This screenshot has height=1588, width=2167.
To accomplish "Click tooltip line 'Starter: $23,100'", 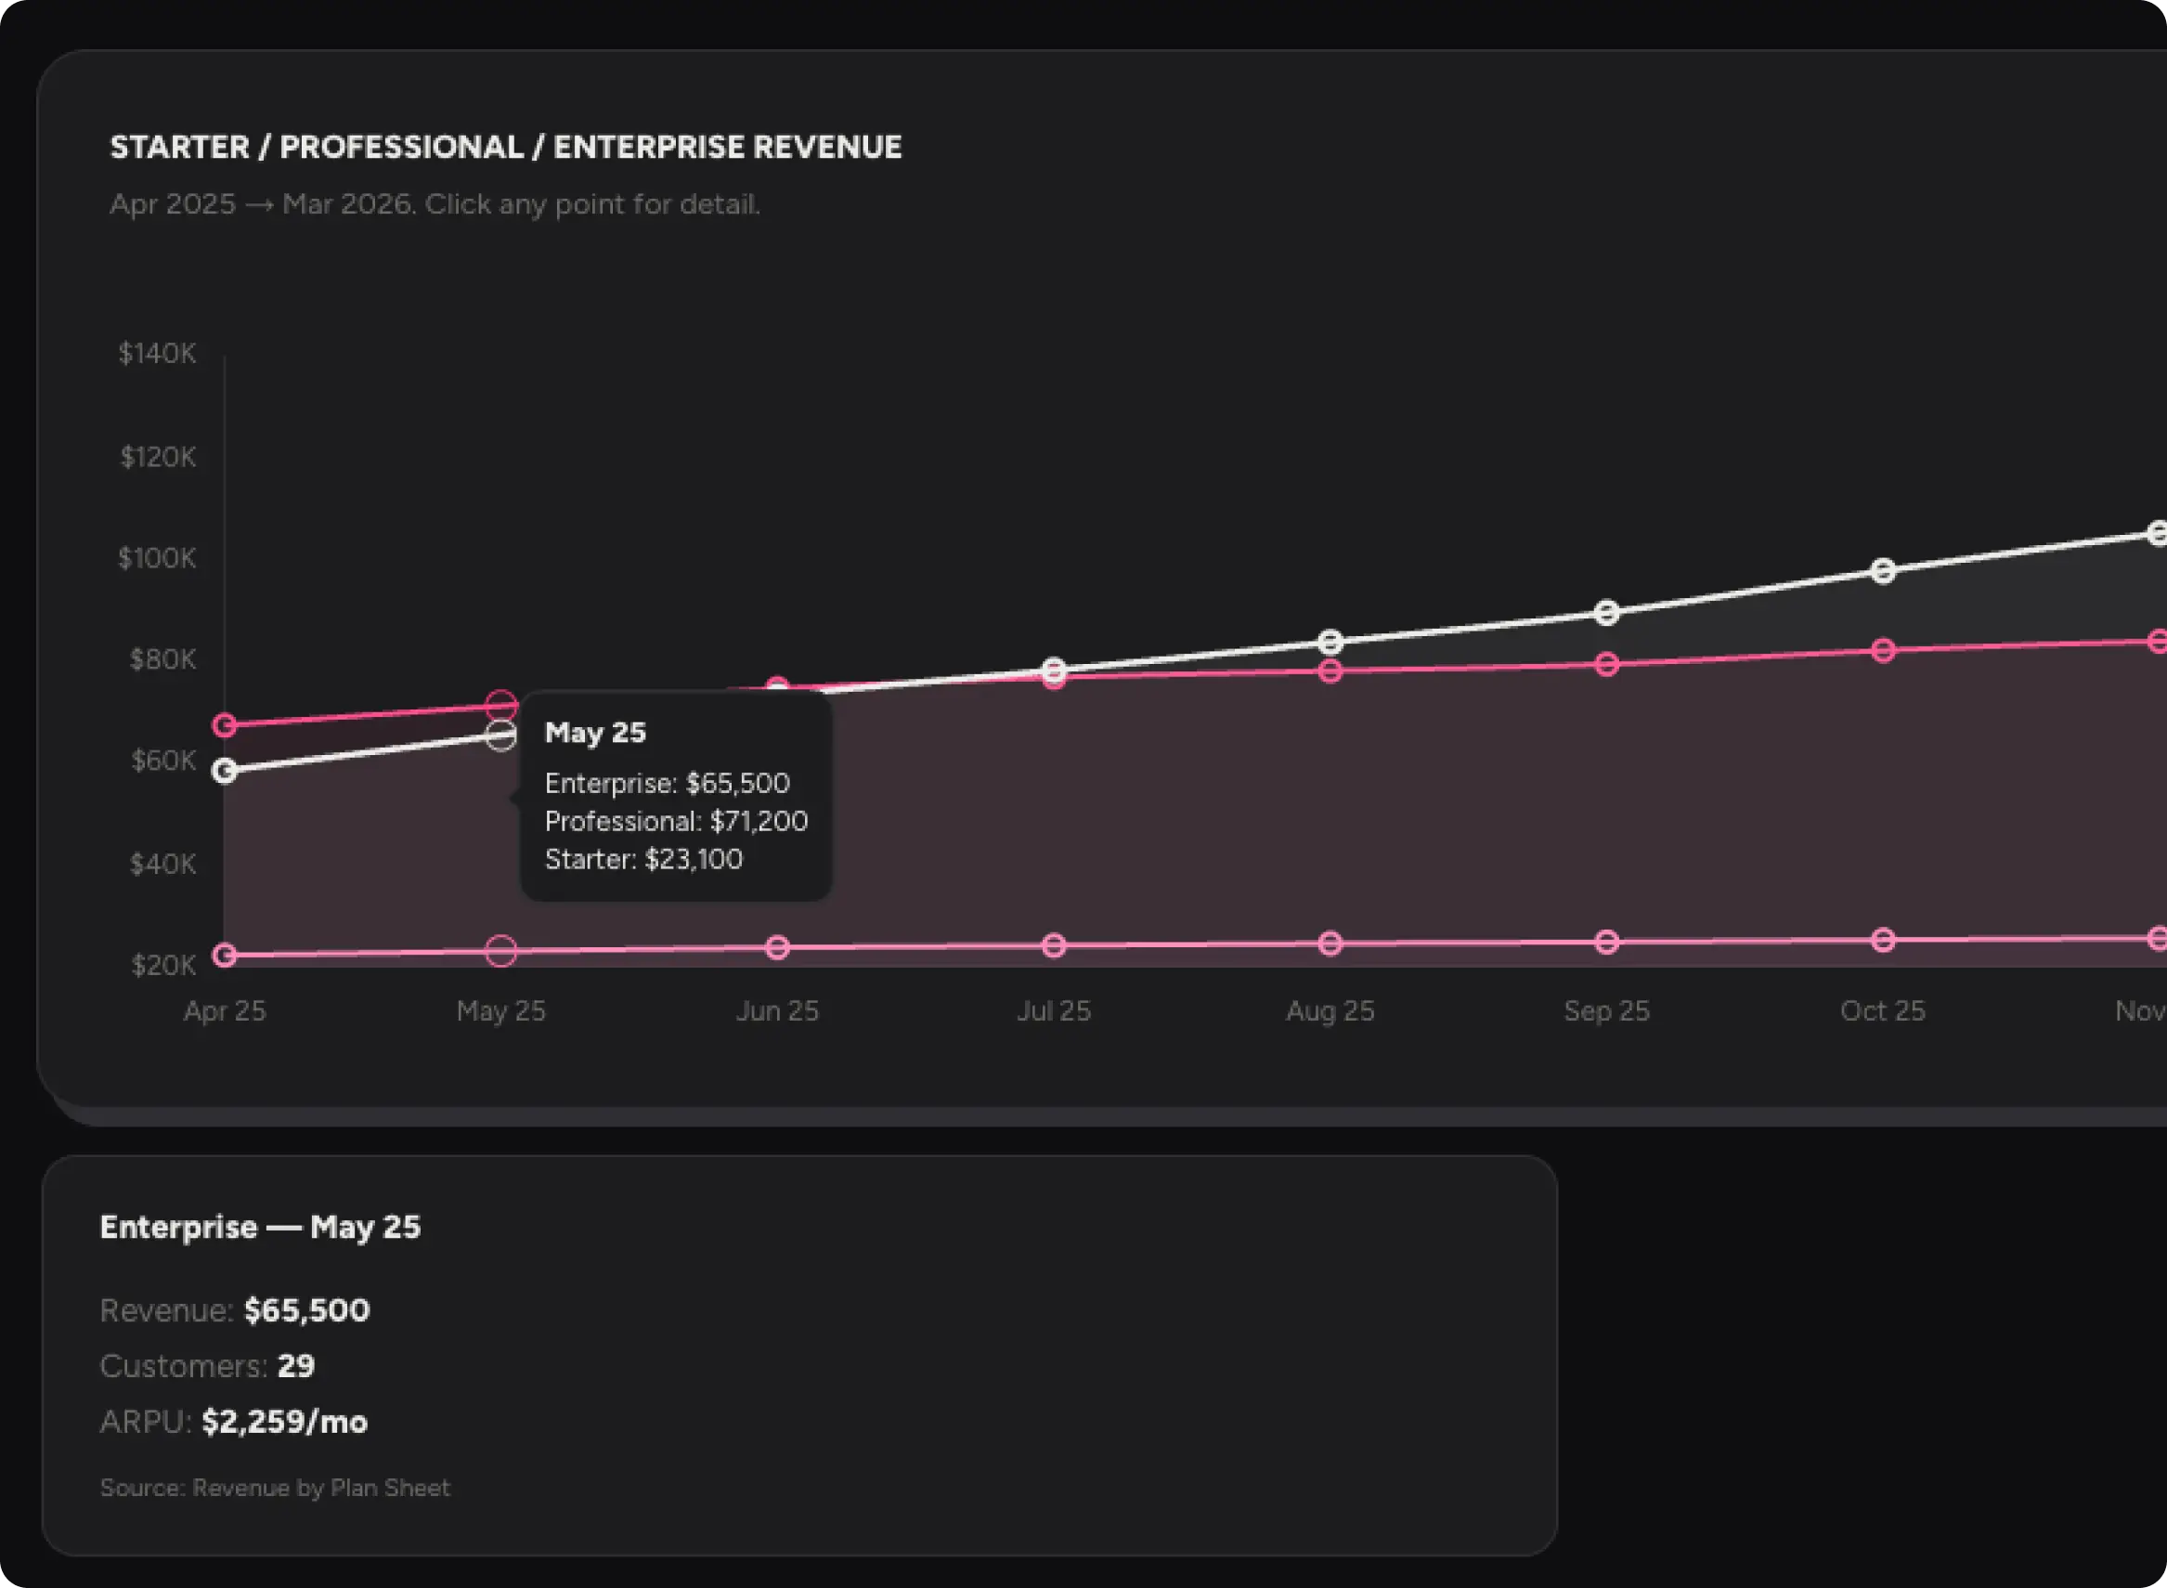I will (643, 859).
